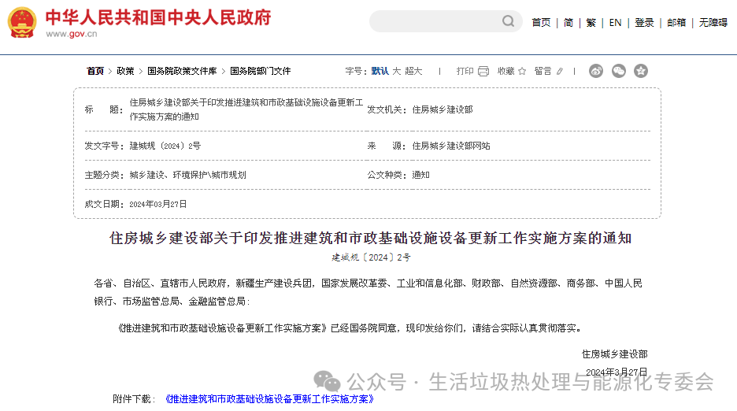Go to 首页 breadcrumb
This screenshot has height=411, width=737.
click(x=95, y=71)
